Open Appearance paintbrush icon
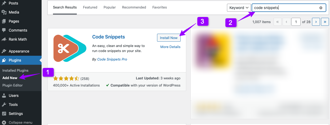 [4, 51]
